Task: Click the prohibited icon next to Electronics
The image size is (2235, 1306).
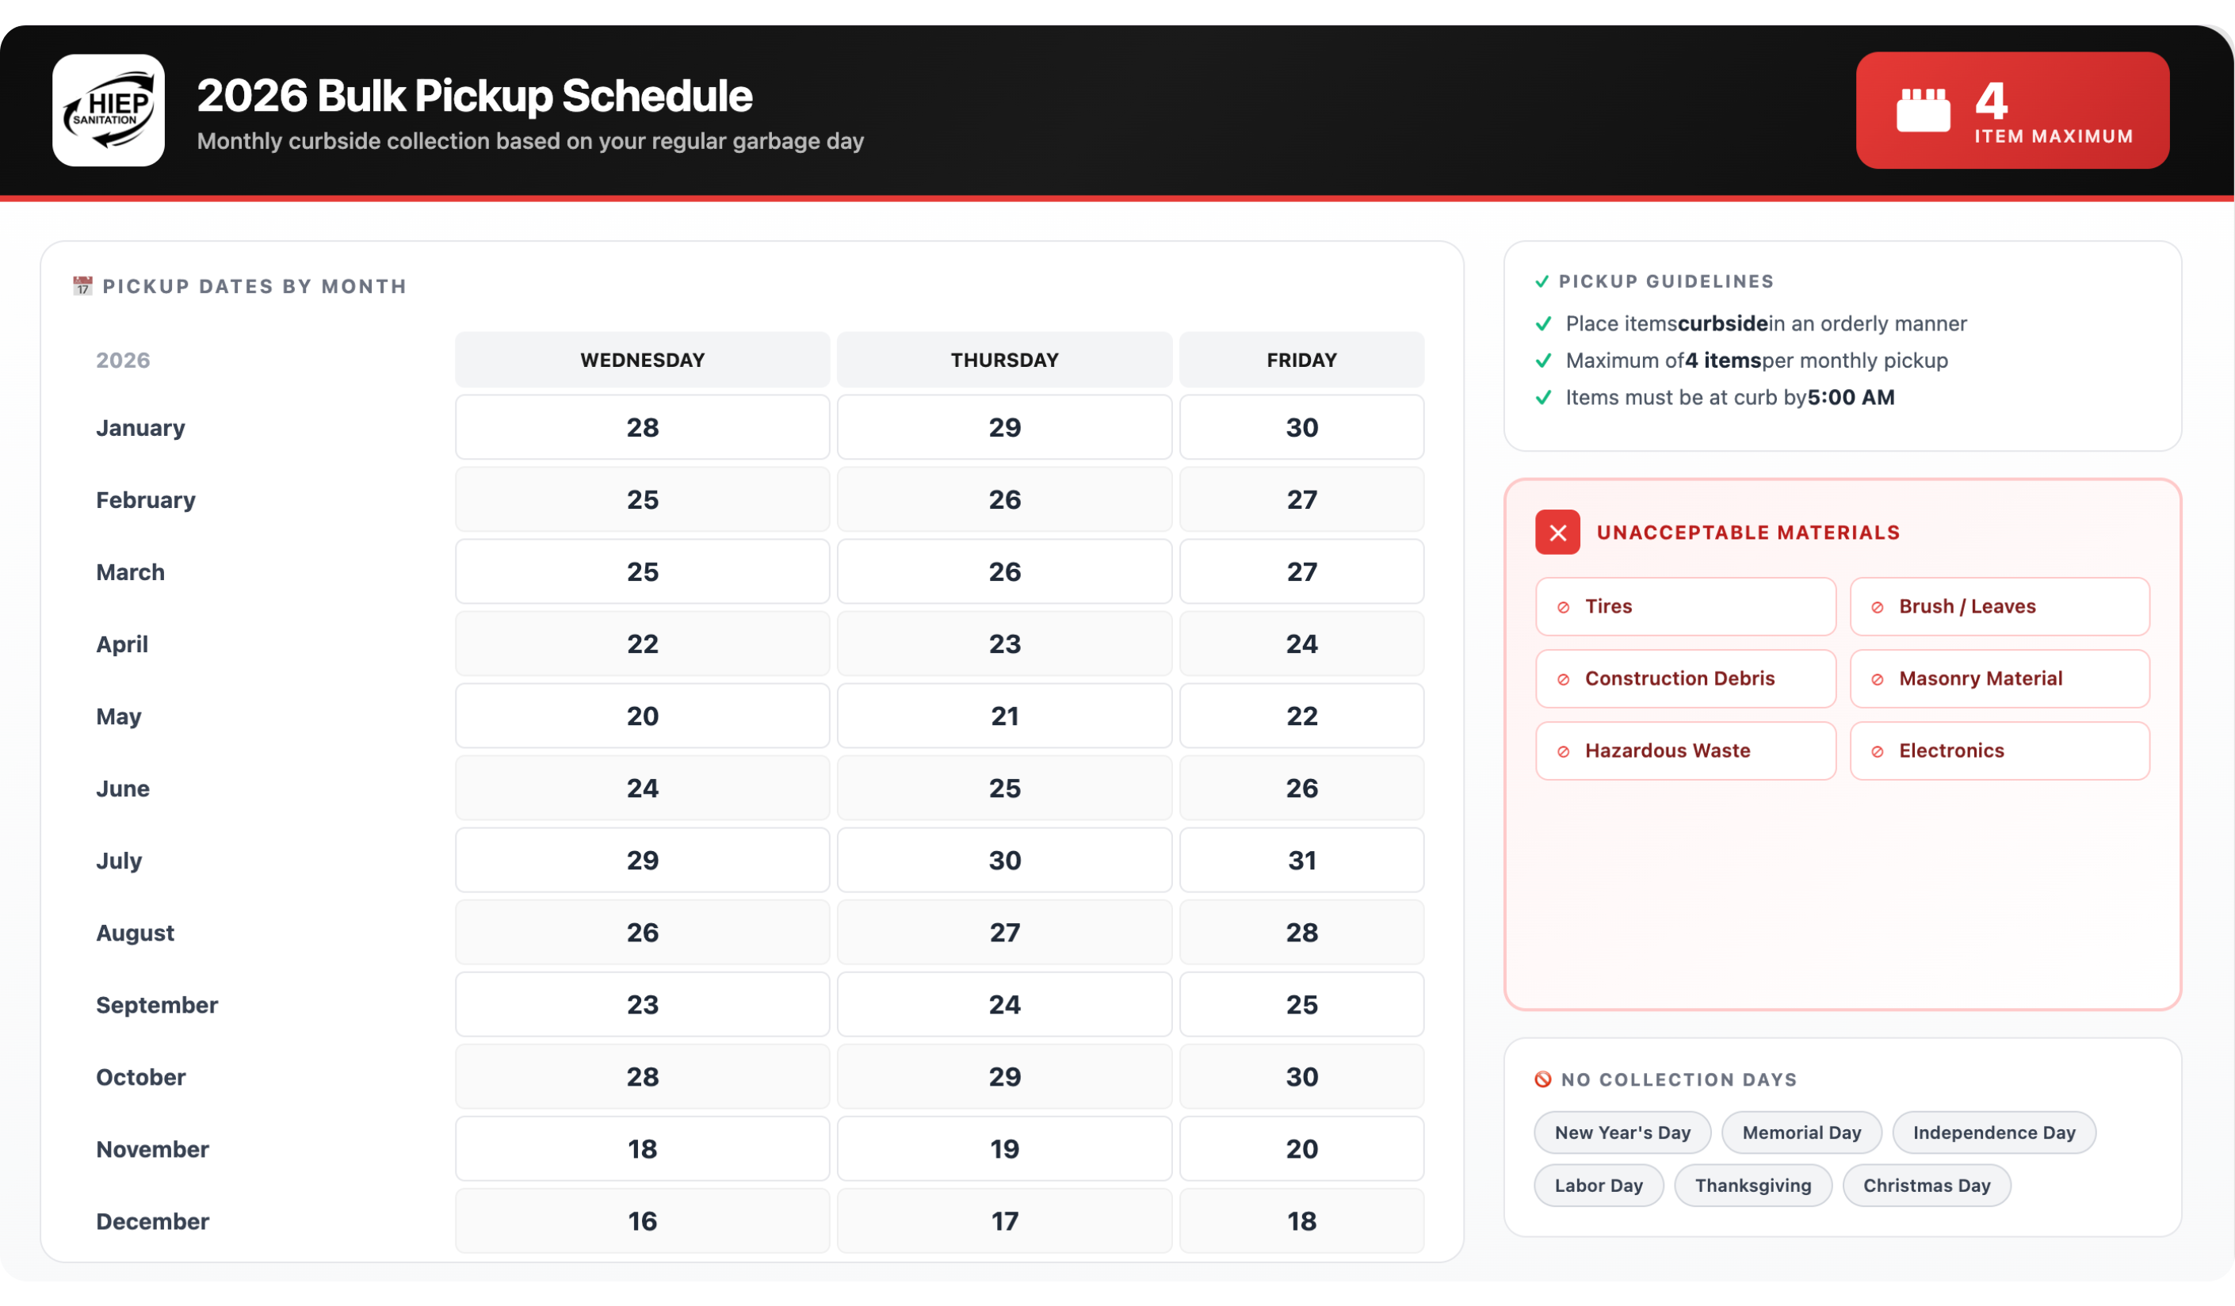Action: click(x=1877, y=752)
